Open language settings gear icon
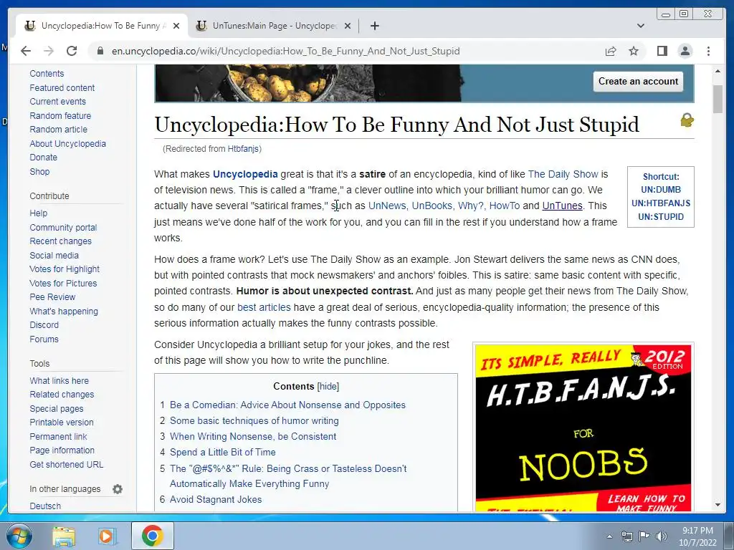The height and width of the screenshot is (550, 734). pyautogui.click(x=118, y=488)
